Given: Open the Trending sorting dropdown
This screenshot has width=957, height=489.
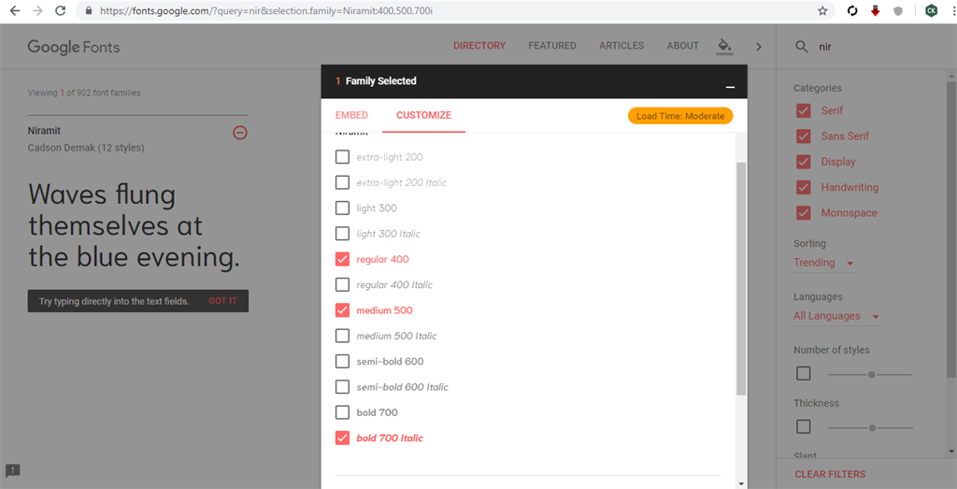Looking at the screenshot, I should tap(824, 263).
